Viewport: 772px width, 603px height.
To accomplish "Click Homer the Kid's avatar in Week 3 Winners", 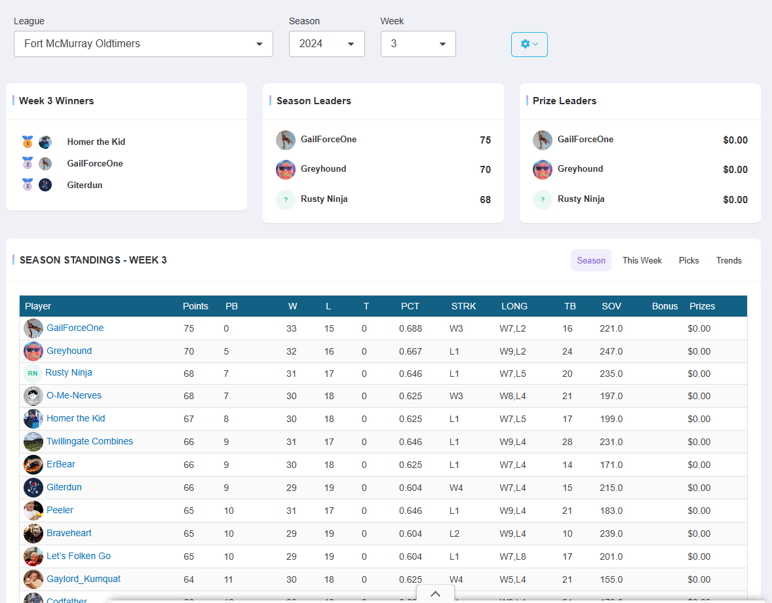I will [44, 142].
